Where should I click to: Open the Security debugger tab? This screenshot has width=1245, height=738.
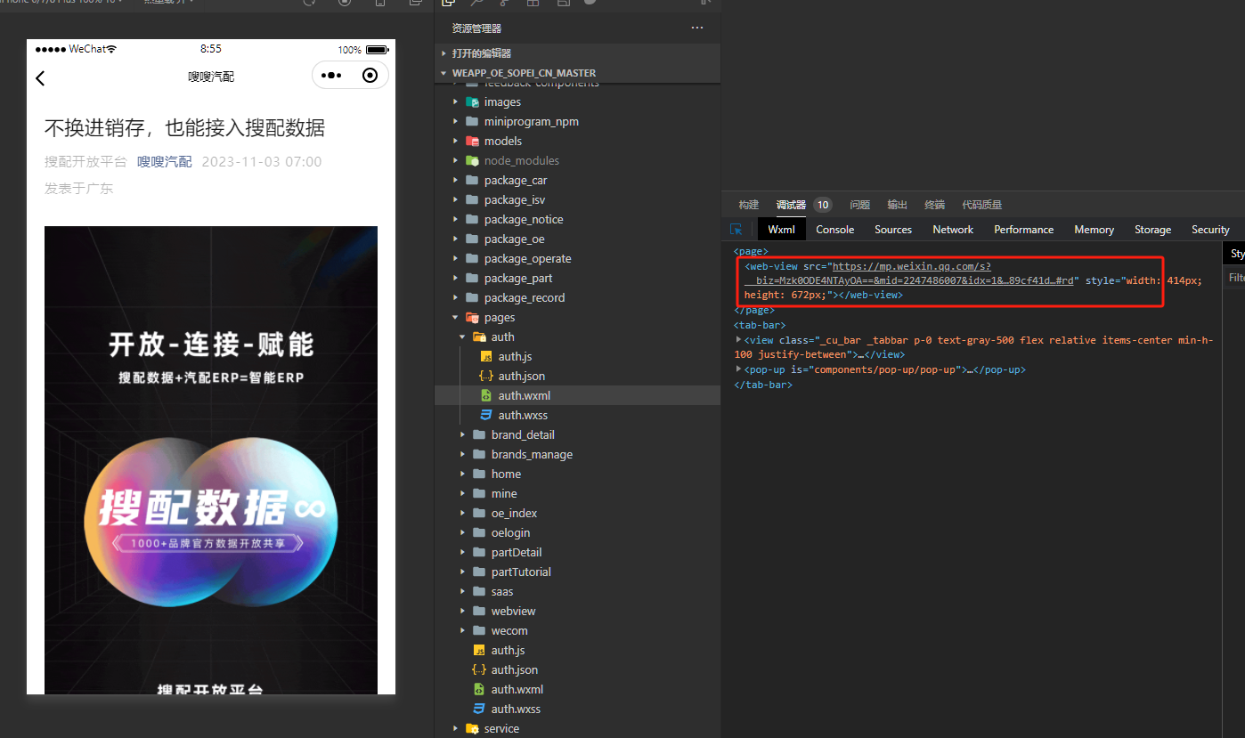[x=1211, y=230]
